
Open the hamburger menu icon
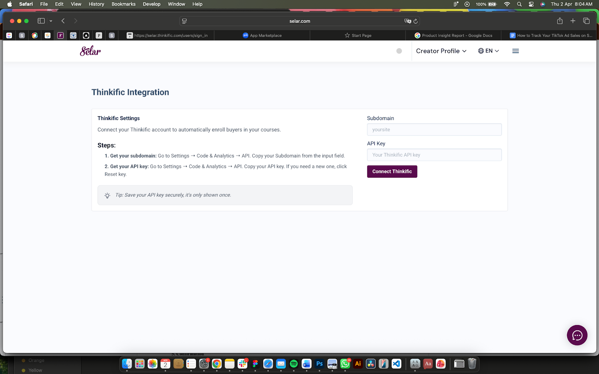(x=516, y=51)
